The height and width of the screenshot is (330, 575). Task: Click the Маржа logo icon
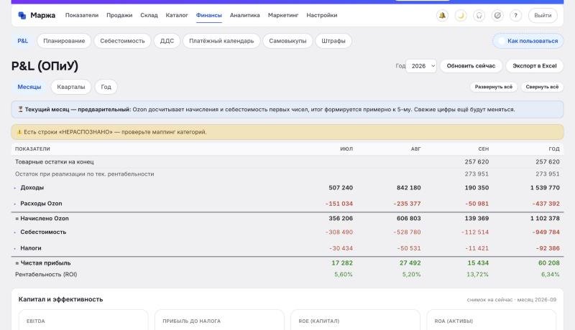22,15
